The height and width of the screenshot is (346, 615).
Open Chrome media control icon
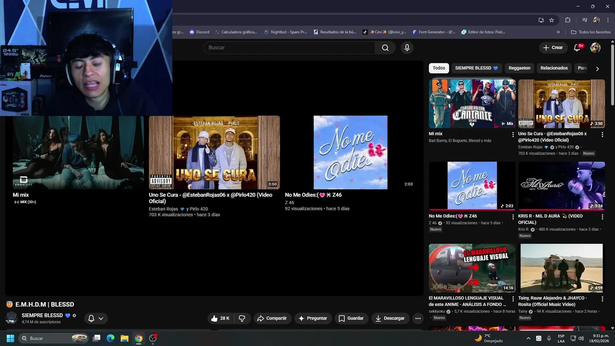coord(585,20)
